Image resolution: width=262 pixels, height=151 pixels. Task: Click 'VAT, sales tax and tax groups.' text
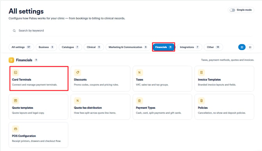pyautogui.click(x=152, y=84)
